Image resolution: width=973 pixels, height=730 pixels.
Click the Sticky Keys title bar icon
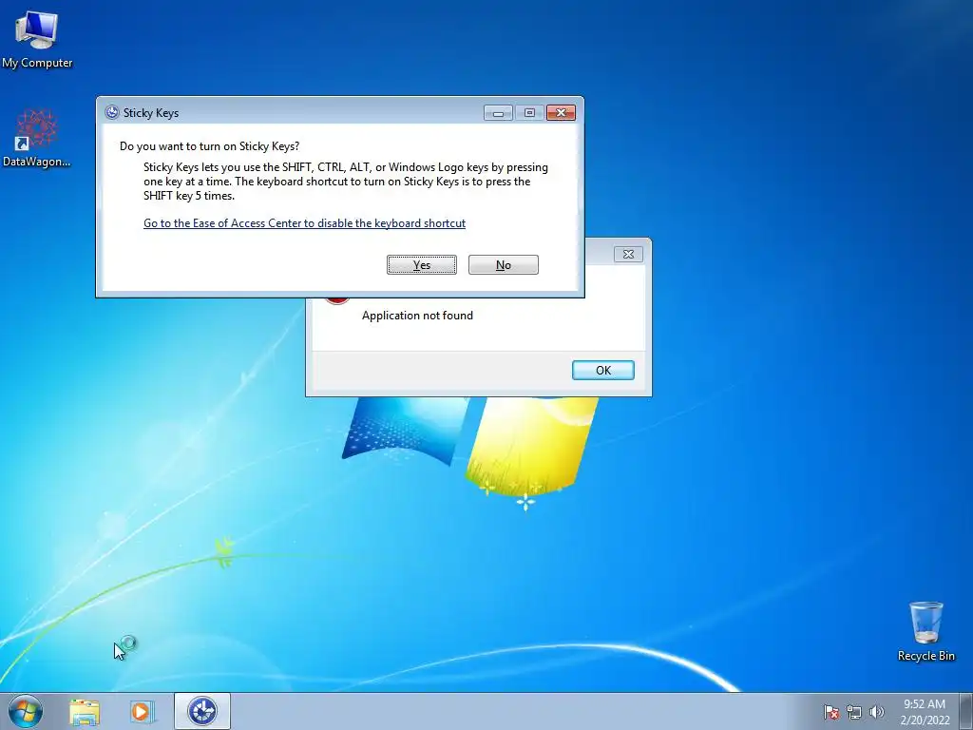pyautogui.click(x=112, y=112)
